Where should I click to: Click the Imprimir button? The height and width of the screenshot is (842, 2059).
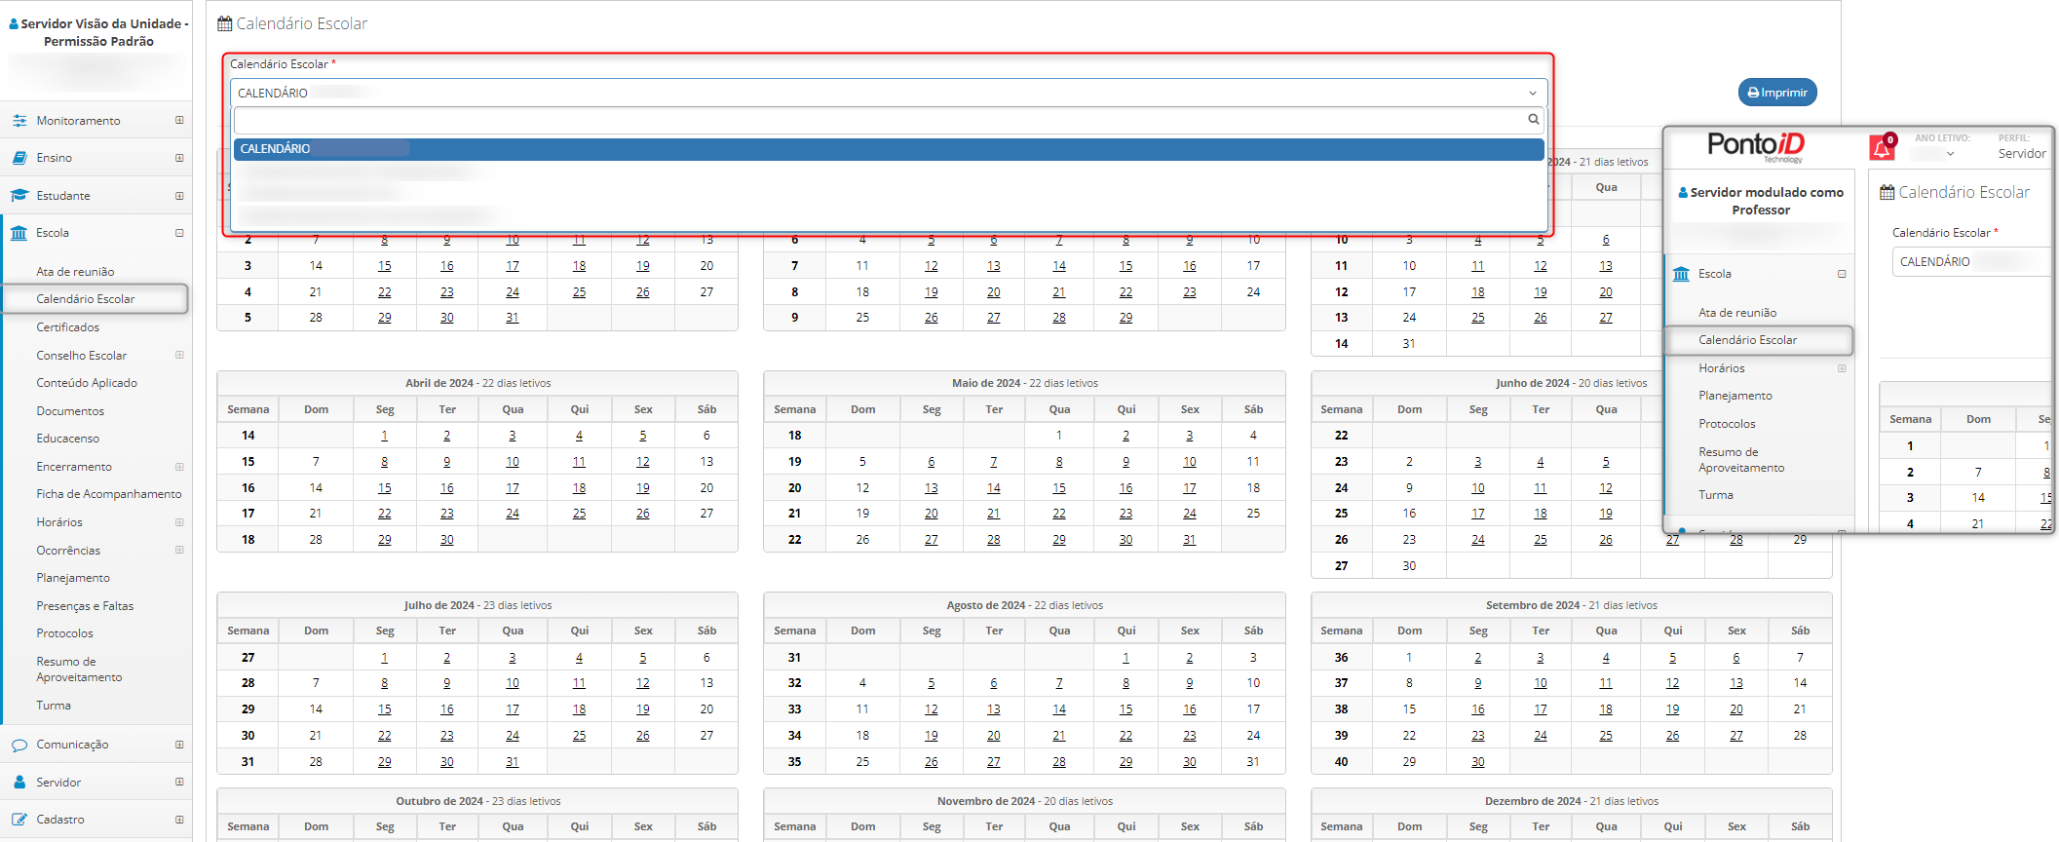[1777, 93]
